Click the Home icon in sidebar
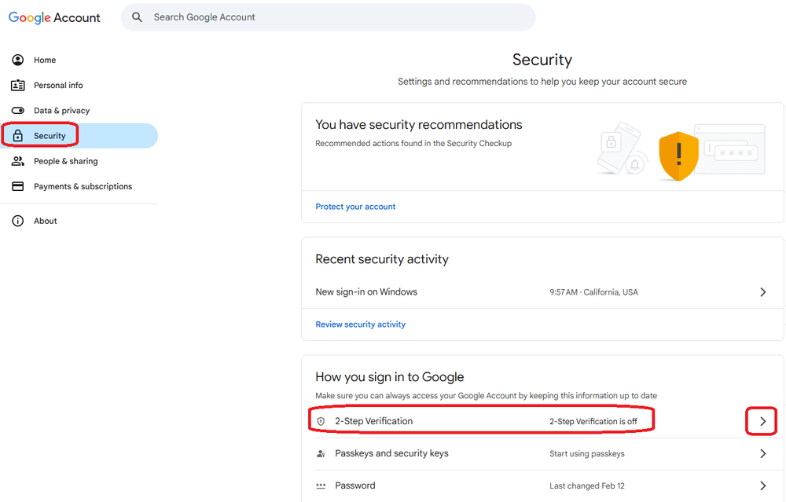 pos(17,60)
